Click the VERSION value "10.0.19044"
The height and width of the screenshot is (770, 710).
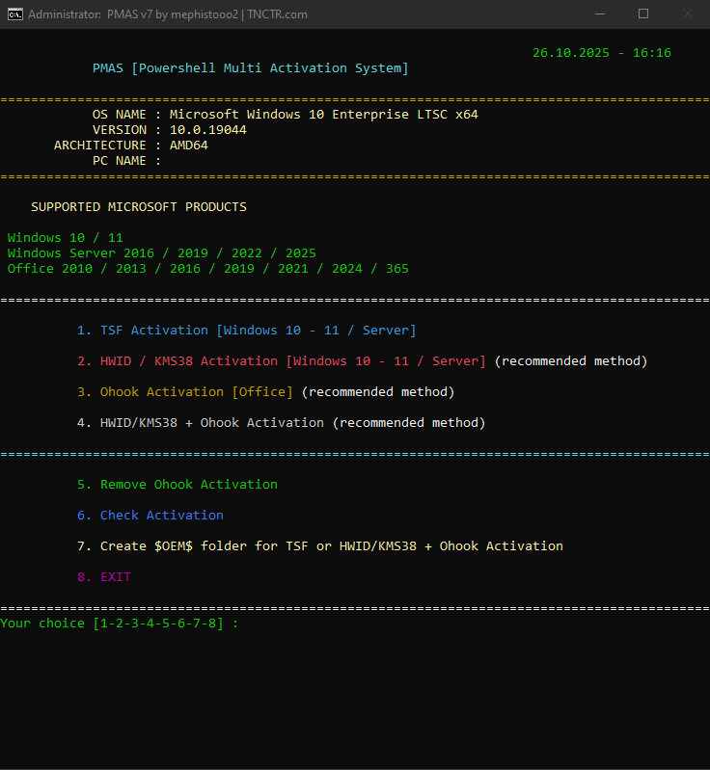pos(208,130)
